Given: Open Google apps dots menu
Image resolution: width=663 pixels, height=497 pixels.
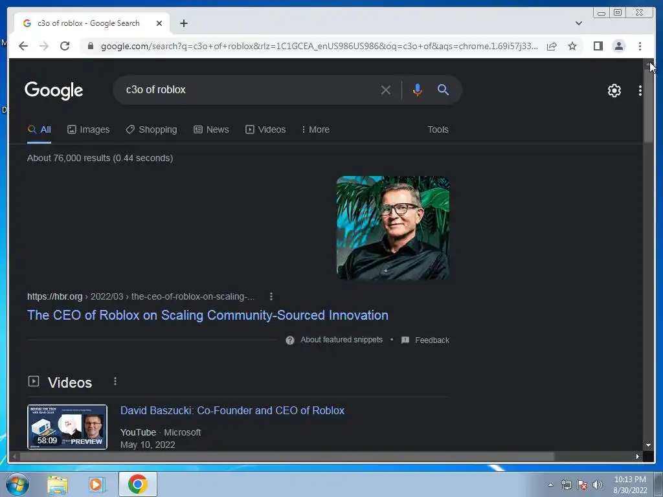Looking at the screenshot, I should [x=640, y=91].
